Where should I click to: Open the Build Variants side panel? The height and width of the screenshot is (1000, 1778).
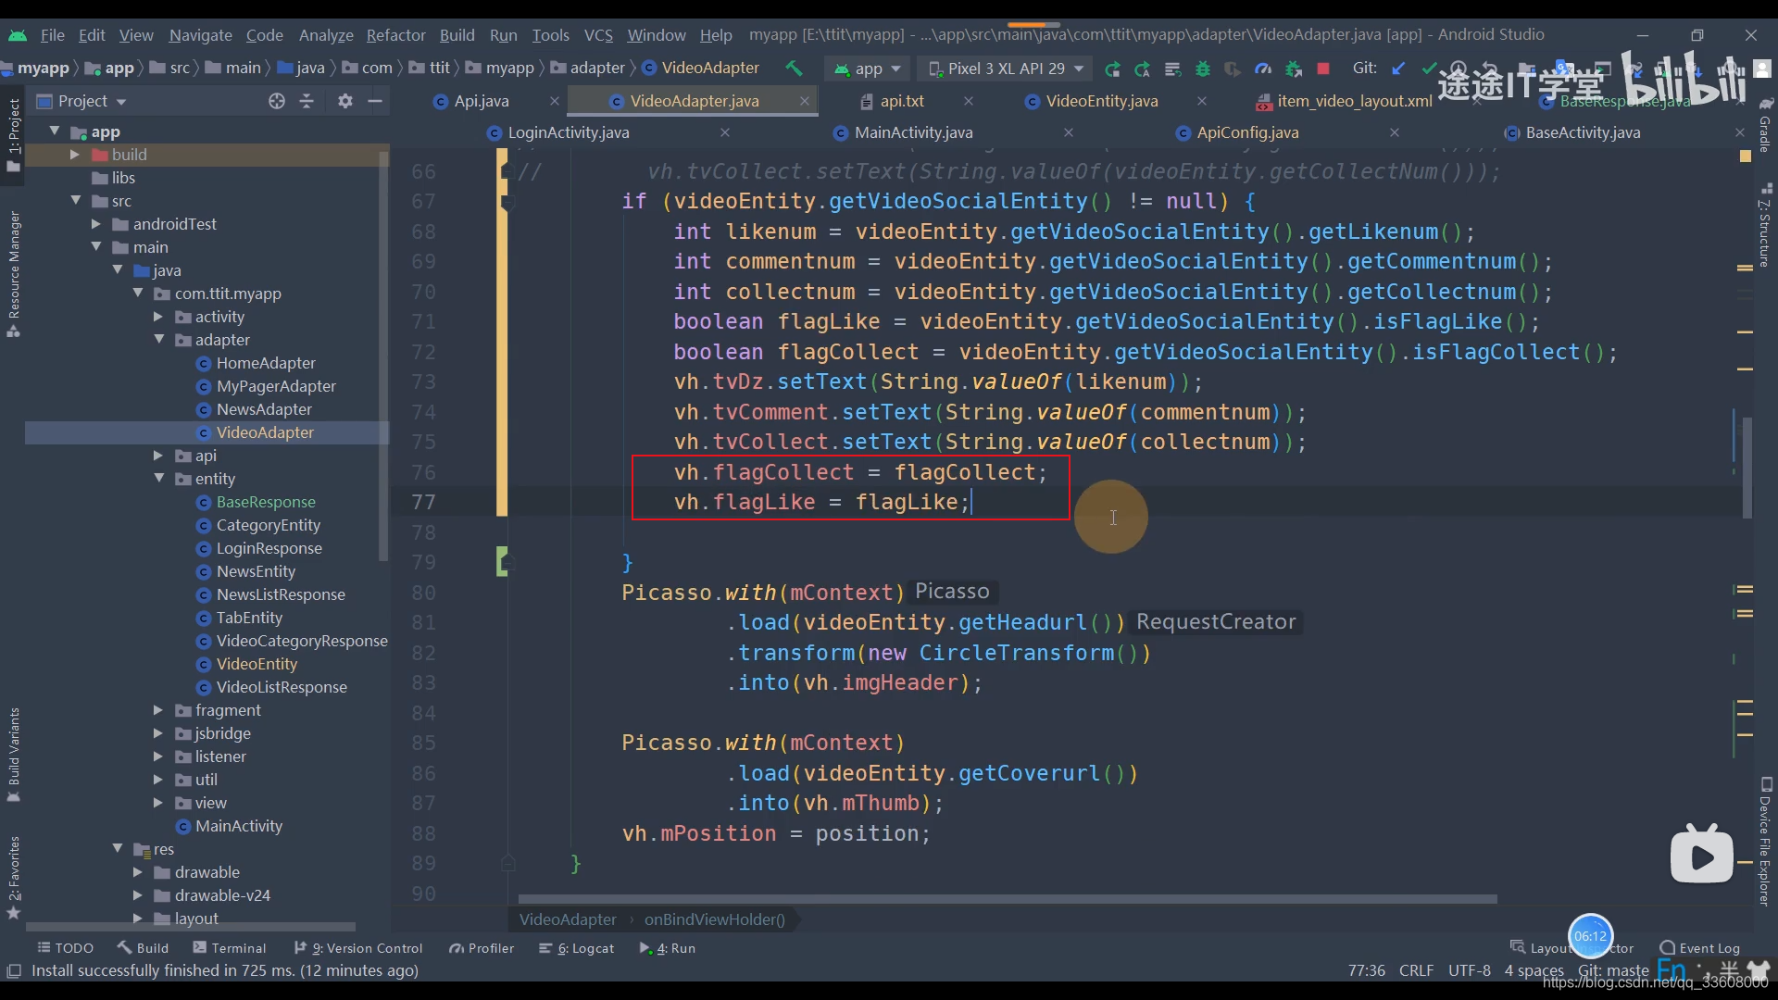pos(13,755)
